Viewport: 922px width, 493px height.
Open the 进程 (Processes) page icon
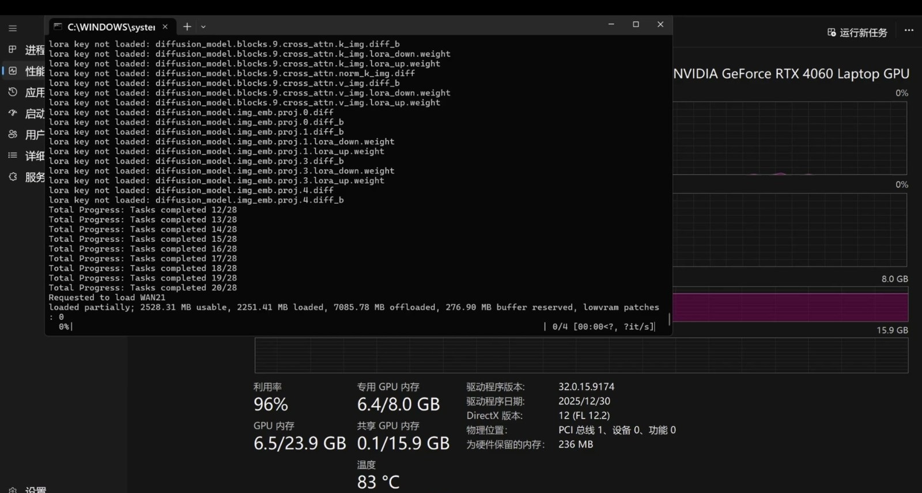(13, 50)
